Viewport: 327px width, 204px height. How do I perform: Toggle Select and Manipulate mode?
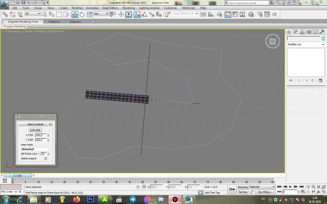click(121, 14)
